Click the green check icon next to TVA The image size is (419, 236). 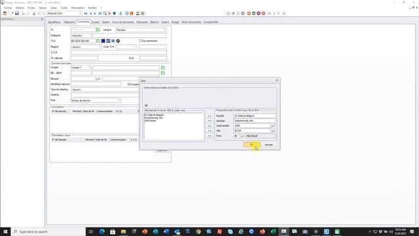(98, 41)
